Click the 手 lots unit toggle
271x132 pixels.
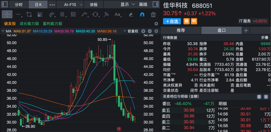click(x=259, y=97)
